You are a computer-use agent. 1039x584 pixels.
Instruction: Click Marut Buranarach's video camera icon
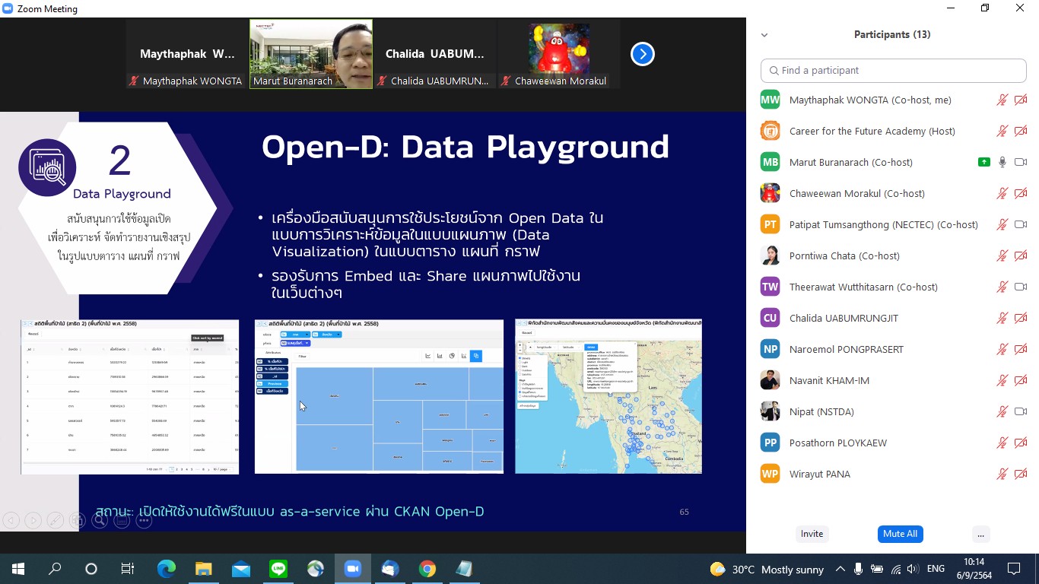pyautogui.click(x=1021, y=162)
